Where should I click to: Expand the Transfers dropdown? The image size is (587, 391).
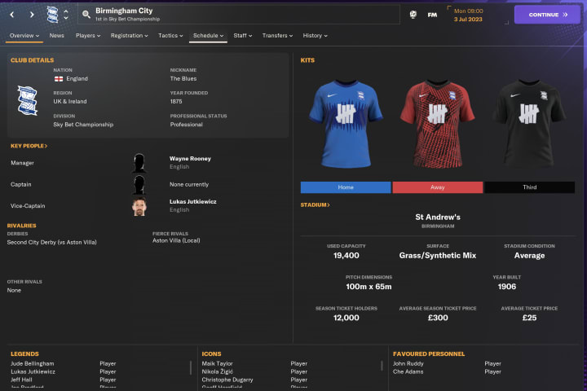coord(277,36)
